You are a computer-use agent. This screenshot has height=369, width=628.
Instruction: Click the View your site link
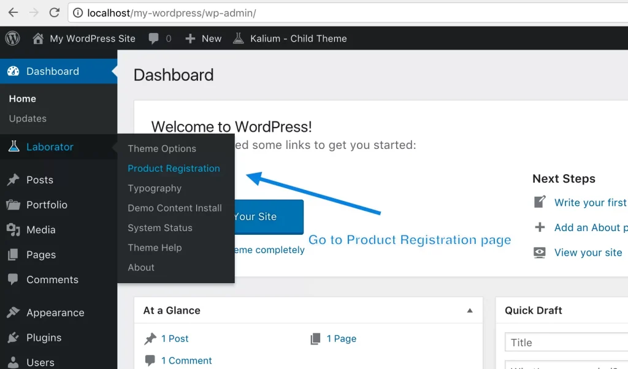click(588, 253)
